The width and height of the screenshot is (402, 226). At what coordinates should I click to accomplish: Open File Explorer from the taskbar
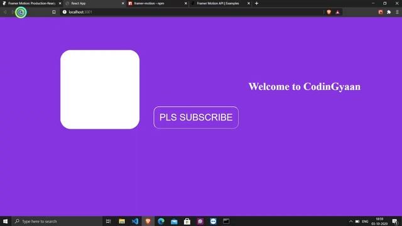122,221
